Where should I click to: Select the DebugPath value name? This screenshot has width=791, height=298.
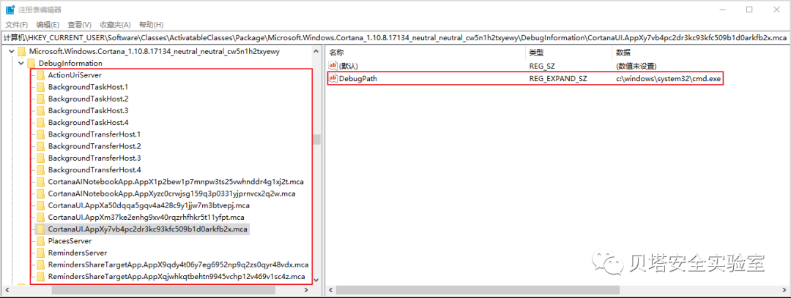point(358,79)
